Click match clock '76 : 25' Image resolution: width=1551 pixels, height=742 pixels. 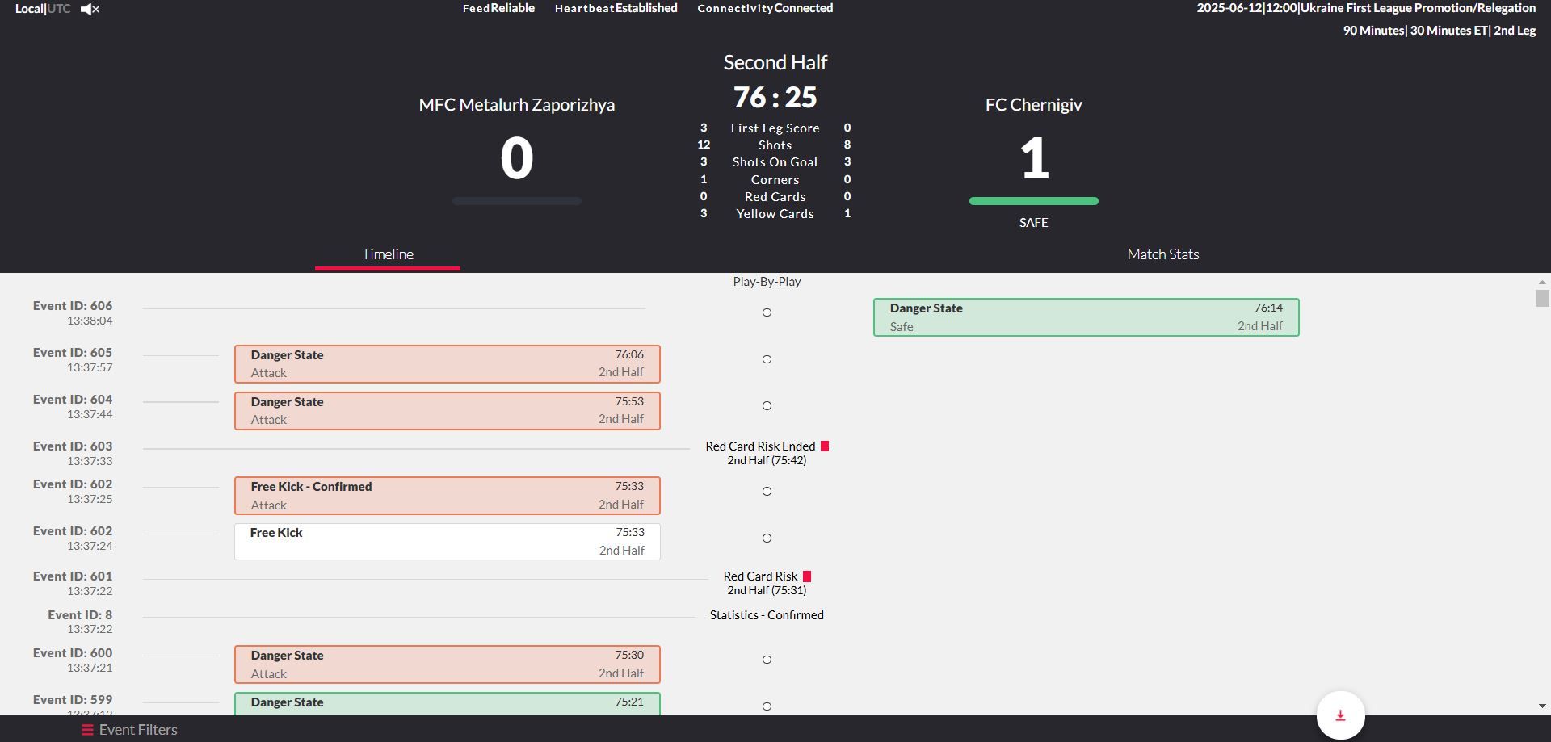point(775,97)
